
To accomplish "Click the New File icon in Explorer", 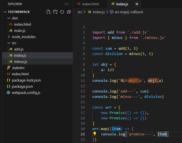I will [49, 12].
